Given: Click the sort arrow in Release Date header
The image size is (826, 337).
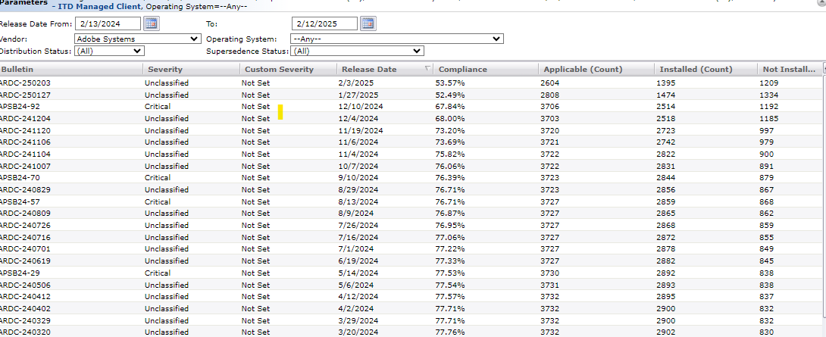Looking at the screenshot, I should pyautogui.click(x=427, y=68).
